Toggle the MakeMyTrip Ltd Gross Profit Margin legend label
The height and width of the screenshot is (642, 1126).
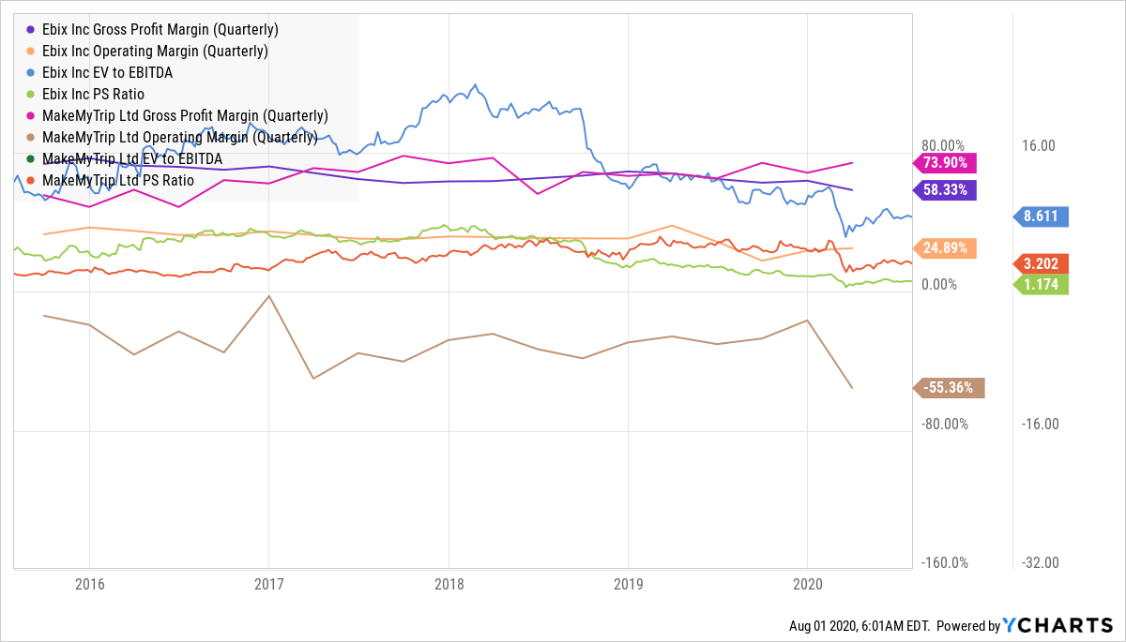[x=185, y=116]
